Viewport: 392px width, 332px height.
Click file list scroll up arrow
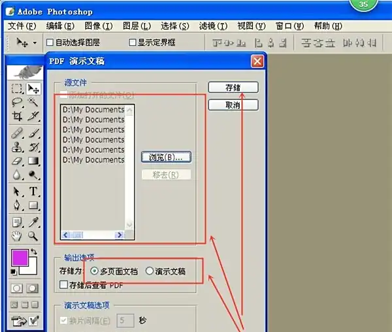(129, 110)
